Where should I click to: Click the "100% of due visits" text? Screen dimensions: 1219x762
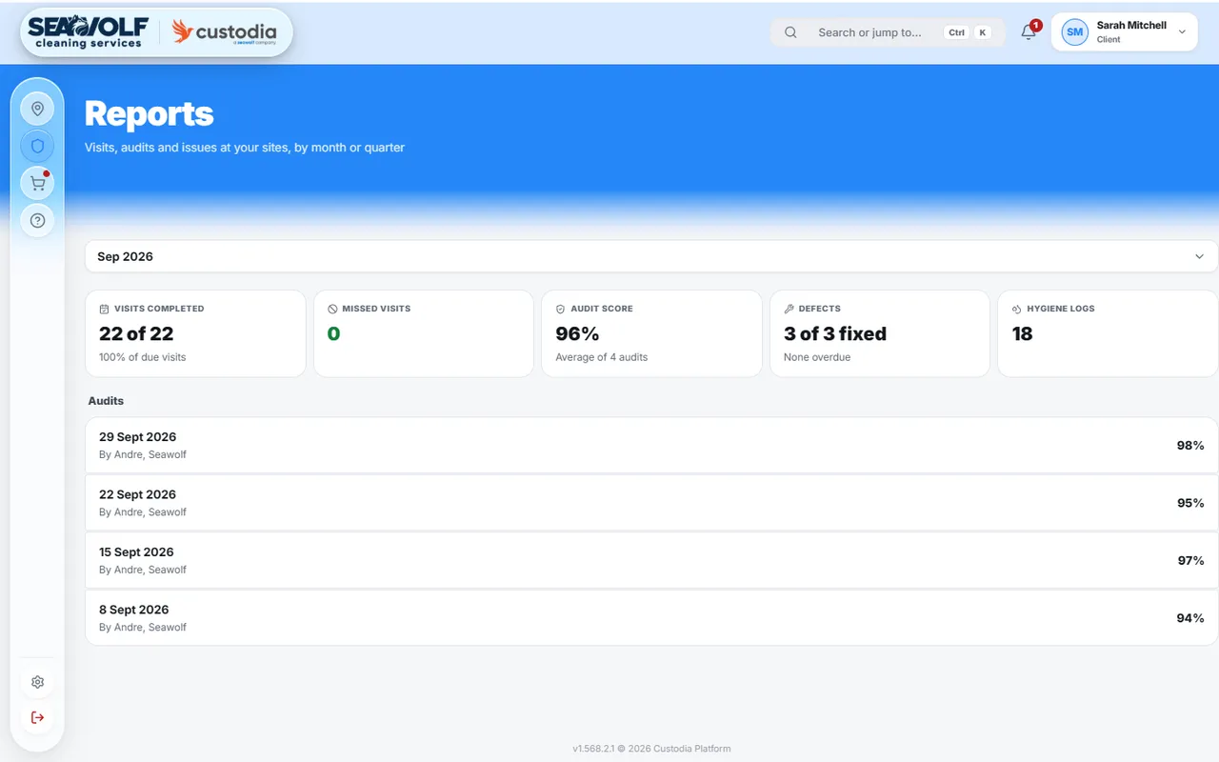coord(143,357)
